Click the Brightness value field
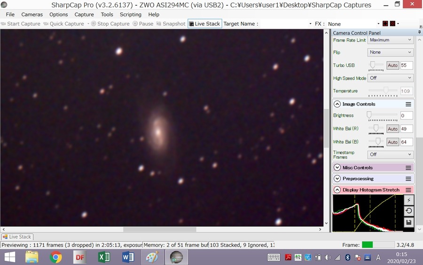423x265 pixels. click(x=407, y=116)
